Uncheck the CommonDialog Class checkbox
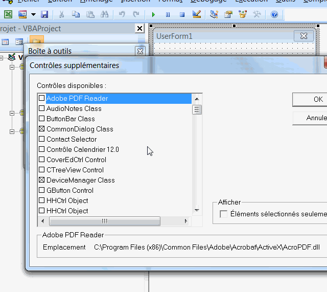 (42, 128)
